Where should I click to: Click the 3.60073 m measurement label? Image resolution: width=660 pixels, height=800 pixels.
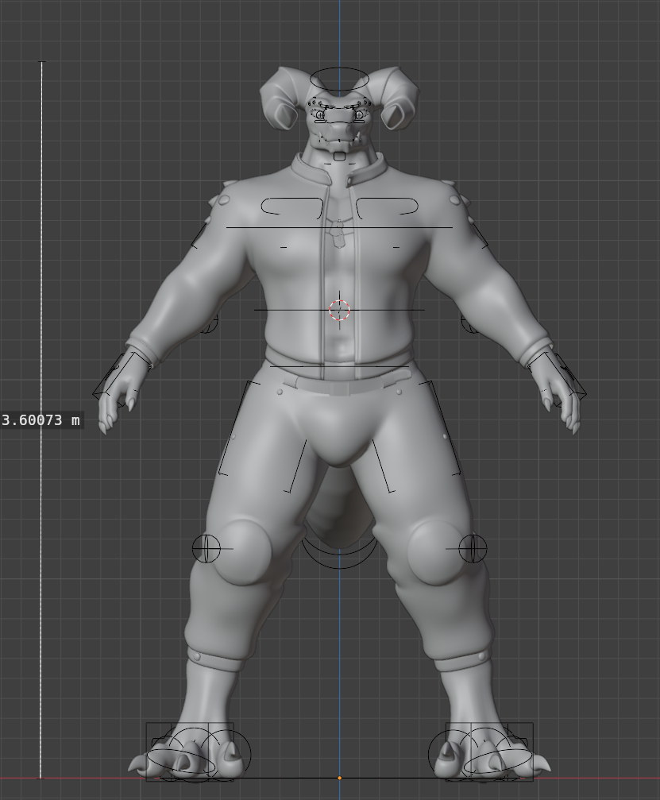point(41,419)
